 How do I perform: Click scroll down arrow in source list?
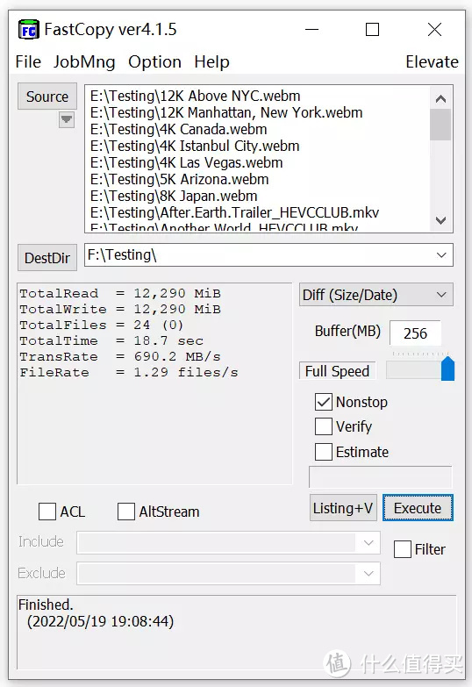440,220
